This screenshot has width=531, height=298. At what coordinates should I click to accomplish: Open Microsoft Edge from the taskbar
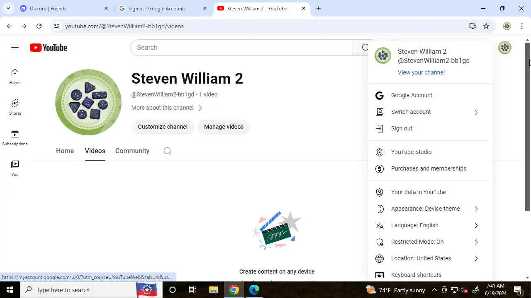254,290
